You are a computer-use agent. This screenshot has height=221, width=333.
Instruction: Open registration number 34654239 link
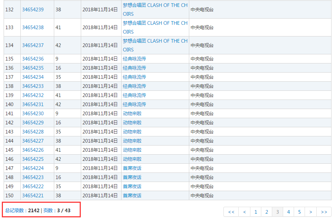pos(33,9)
